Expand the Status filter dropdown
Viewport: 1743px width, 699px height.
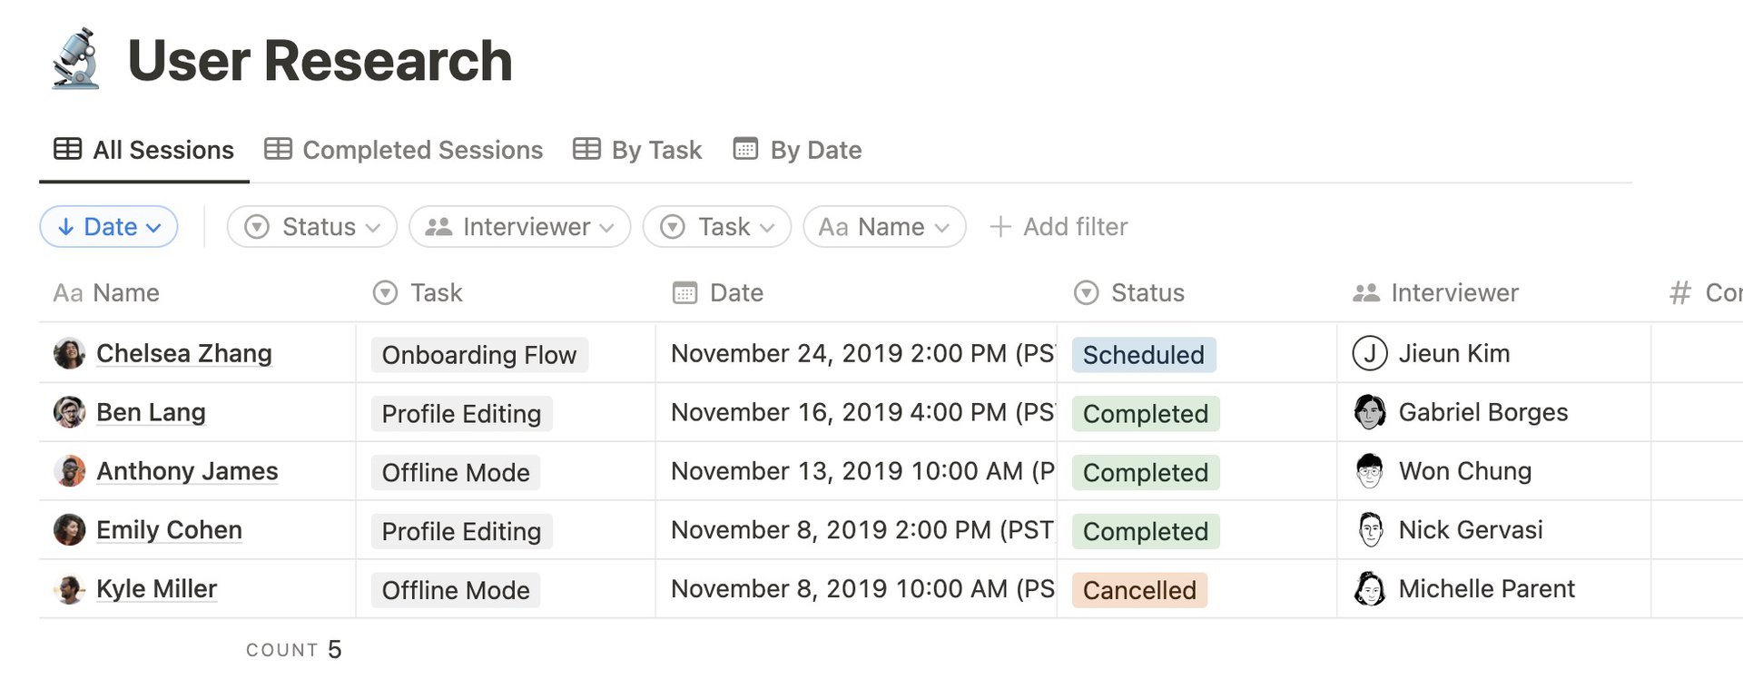click(311, 227)
